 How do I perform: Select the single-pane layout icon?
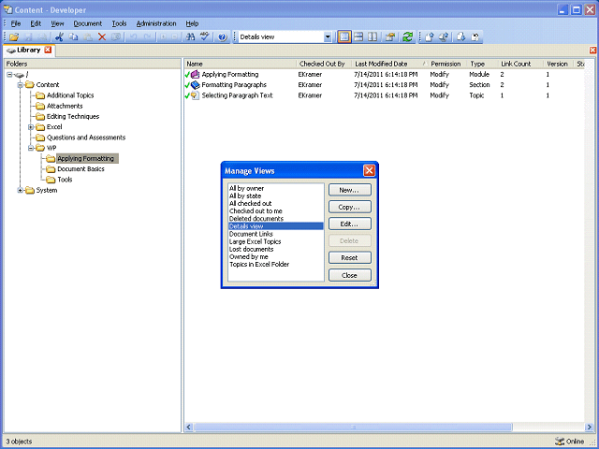344,37
